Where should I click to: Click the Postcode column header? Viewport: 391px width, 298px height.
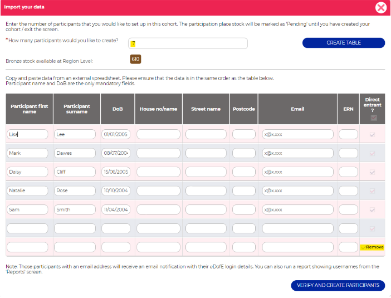[243, 109]
